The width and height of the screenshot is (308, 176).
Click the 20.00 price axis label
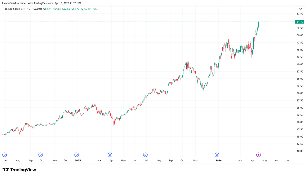300,122
